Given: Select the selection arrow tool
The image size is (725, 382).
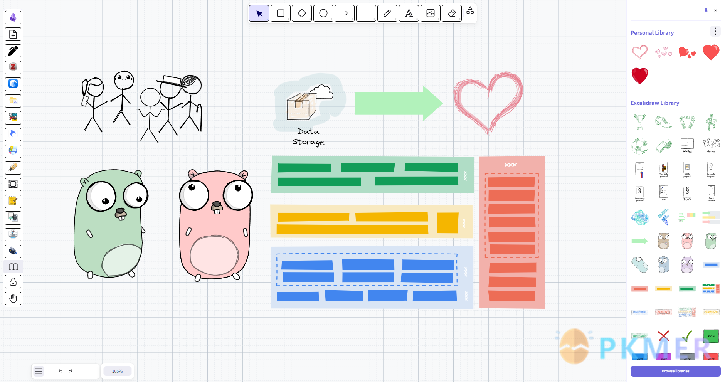Looking at the screenshot, I should (x=259, y=13).
